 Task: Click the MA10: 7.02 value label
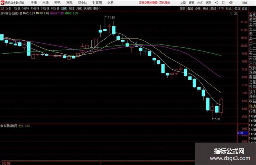coord(43,13)
